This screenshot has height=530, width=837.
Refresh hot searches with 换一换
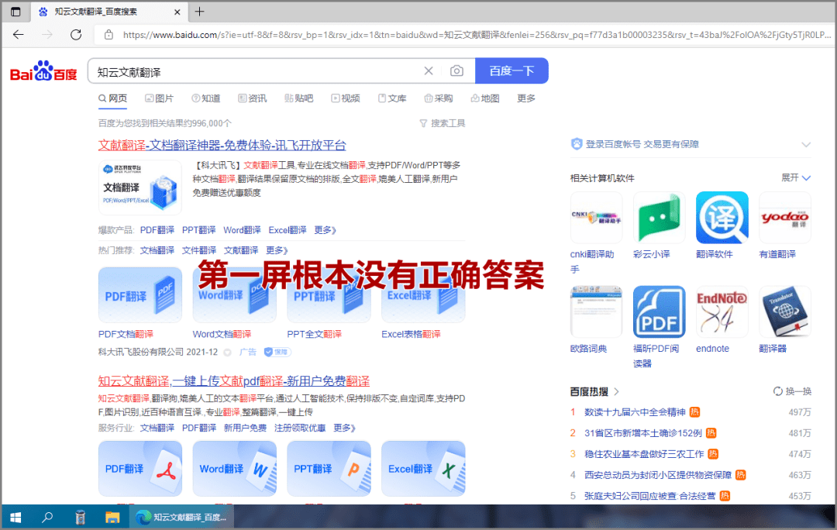792,392
